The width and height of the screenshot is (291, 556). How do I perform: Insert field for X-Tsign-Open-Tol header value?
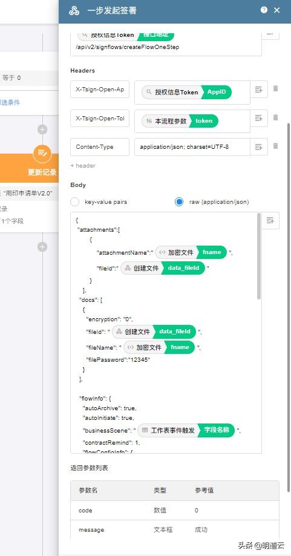(x=259, y=118)
